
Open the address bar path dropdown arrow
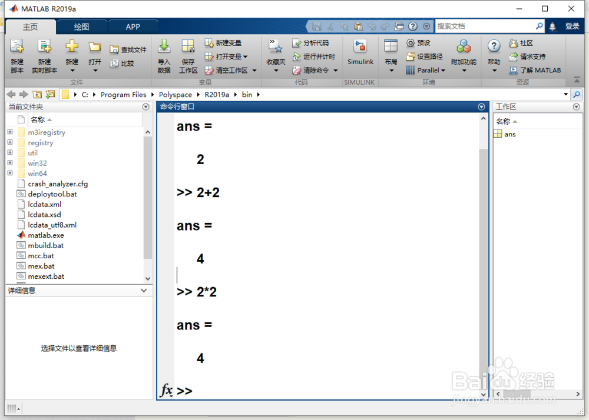point(565,95)
